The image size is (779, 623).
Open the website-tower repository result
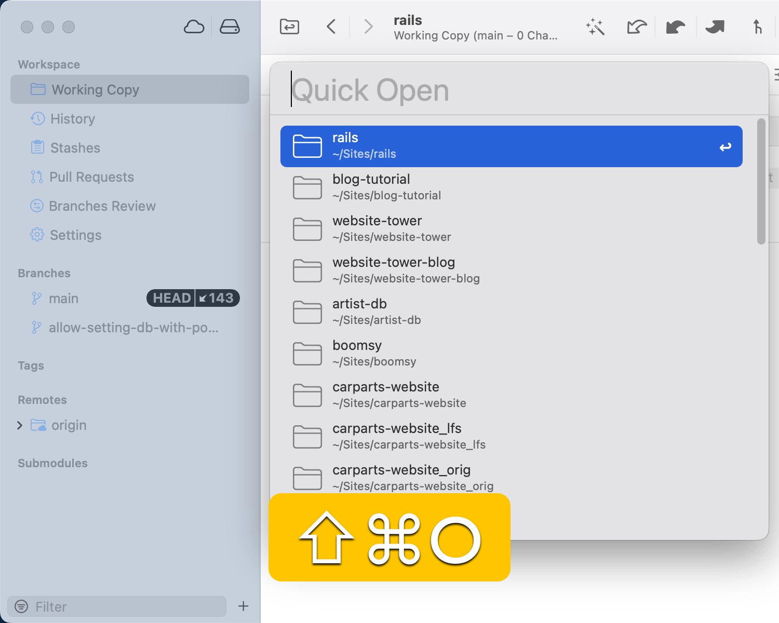(512, 229)
